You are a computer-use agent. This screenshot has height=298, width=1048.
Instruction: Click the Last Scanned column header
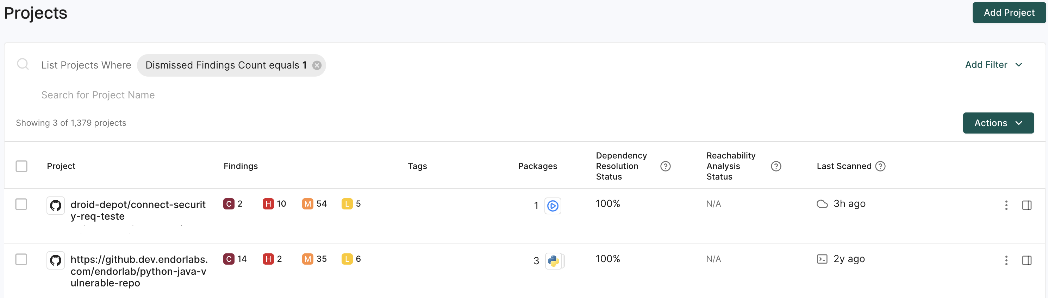(x=844, y=167)
